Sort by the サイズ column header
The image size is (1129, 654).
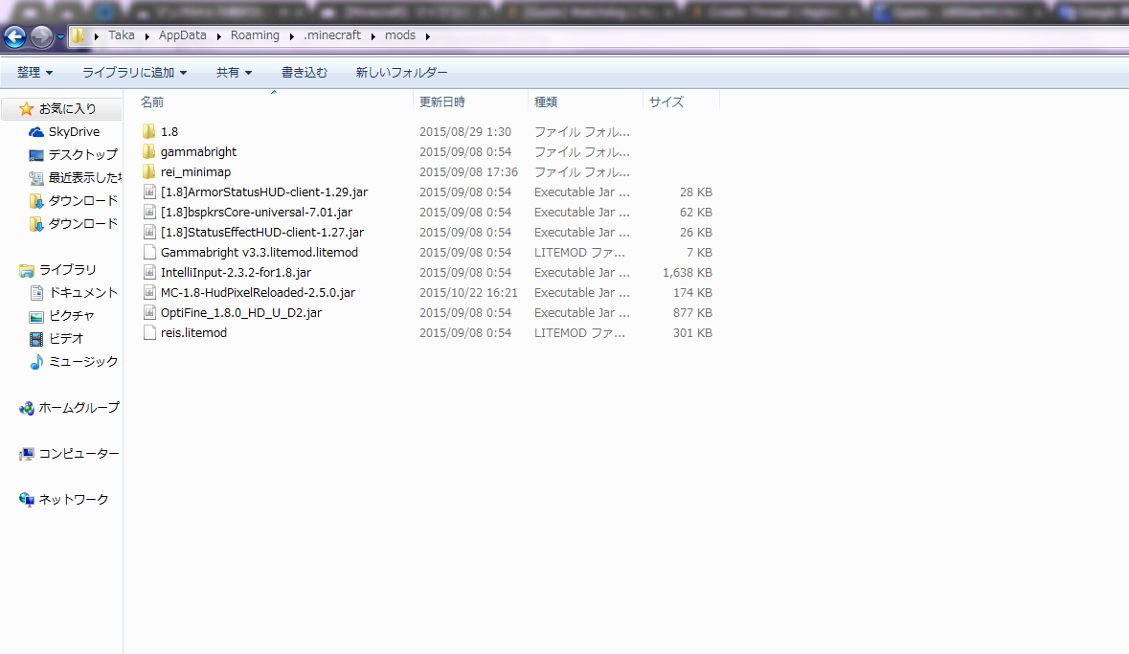681,102
